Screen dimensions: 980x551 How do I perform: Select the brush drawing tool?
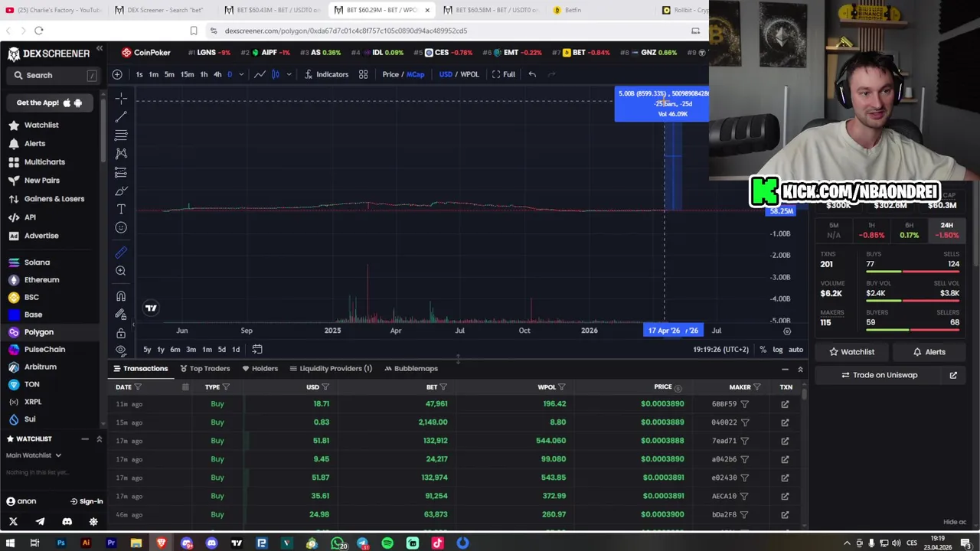coord(121,191)
